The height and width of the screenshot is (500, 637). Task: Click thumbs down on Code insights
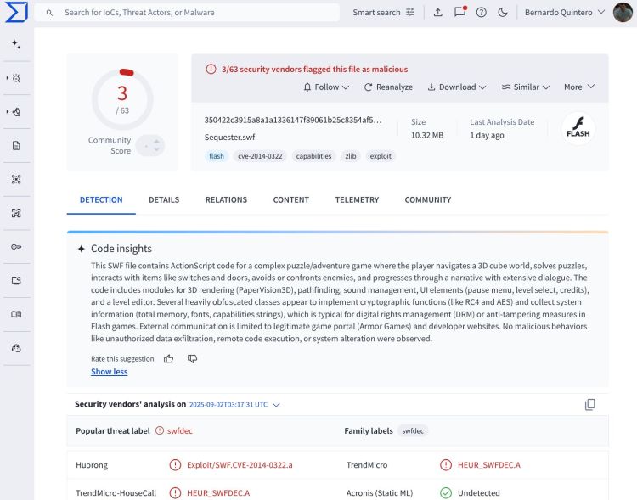tap(192, 359)
